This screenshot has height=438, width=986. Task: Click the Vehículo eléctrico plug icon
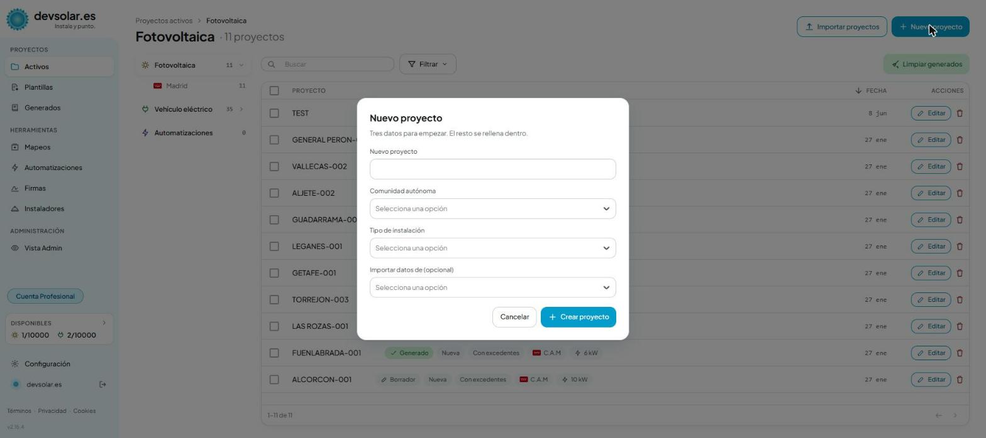click(x=145, y=109)
